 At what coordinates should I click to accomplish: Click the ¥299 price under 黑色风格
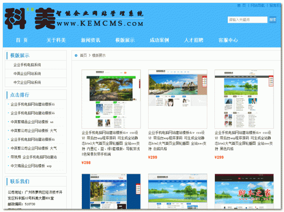[219, 157]
